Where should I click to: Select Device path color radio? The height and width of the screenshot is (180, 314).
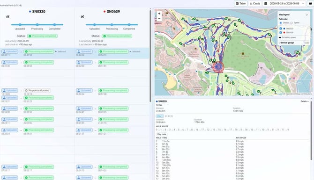pyautogui.click(x=281, y=23)
